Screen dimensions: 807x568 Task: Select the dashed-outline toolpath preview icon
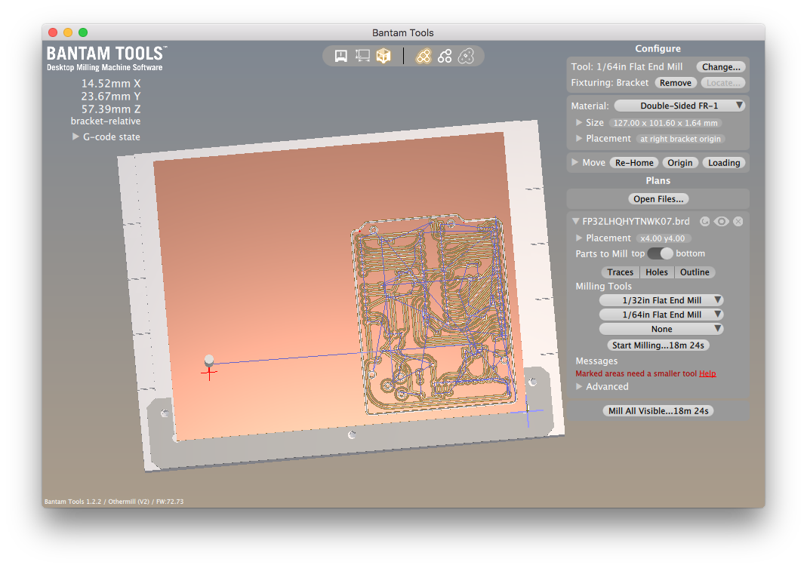(x=466, y=56)
